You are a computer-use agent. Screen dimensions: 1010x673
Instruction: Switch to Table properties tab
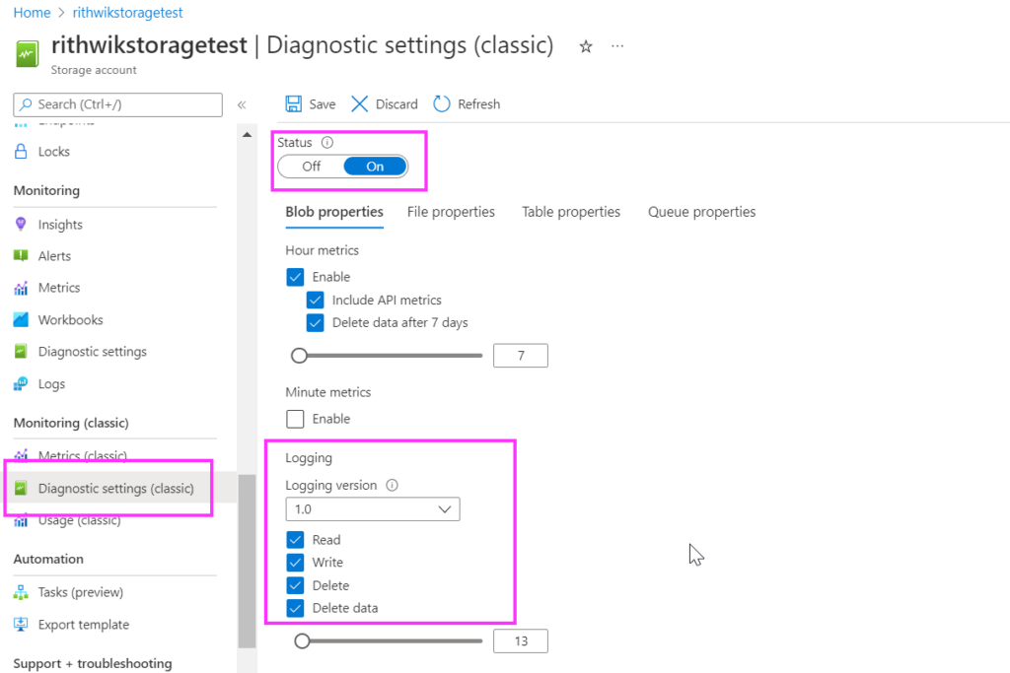click(x=571, y=212)
